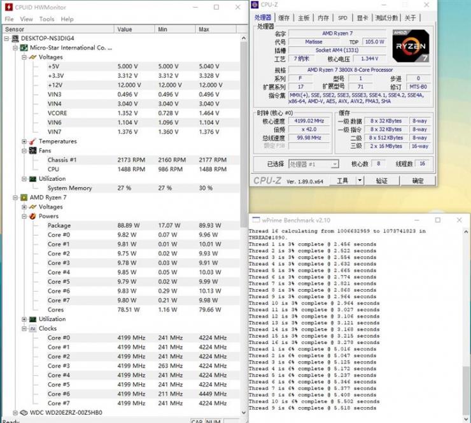Collapse the Fans group

(x=24, y=150)
